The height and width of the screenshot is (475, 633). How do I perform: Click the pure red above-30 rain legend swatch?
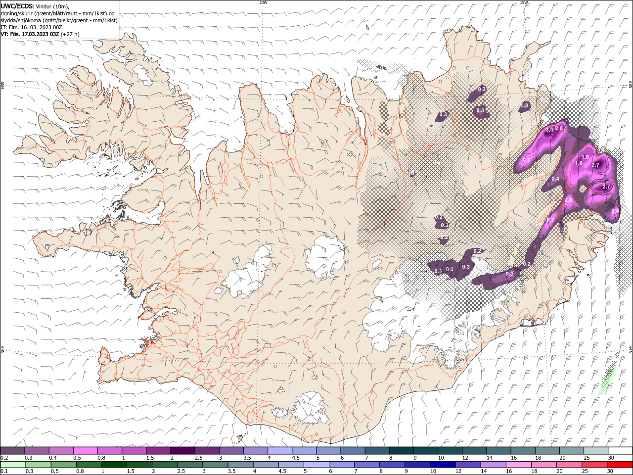pyautogui.click(x=619, y=465)
